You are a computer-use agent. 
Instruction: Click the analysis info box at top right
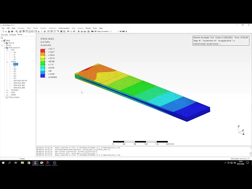point(221,41)
